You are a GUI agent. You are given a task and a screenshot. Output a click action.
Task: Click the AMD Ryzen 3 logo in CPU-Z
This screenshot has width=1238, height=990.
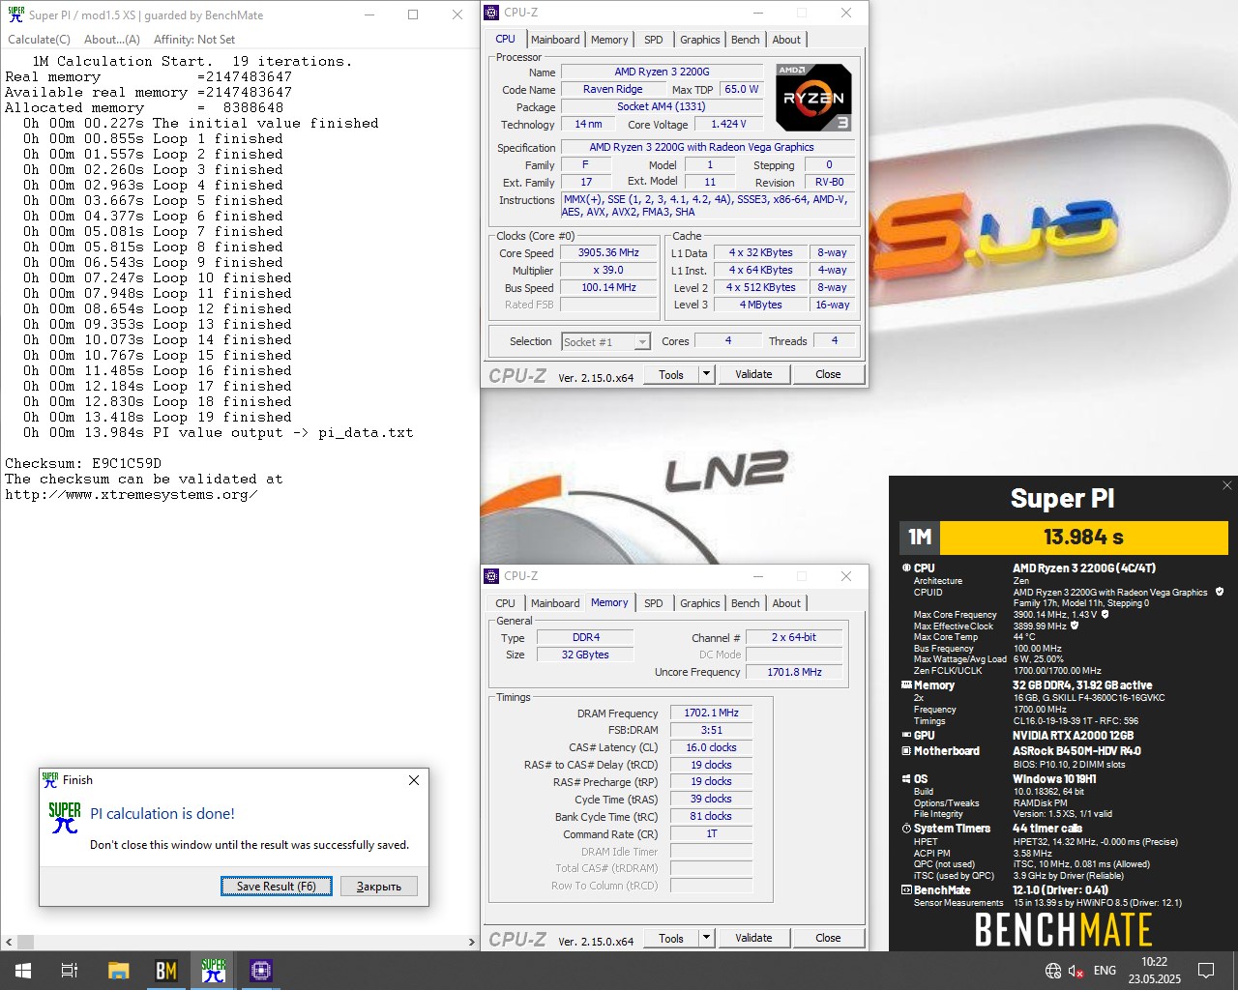coord(814,98)
